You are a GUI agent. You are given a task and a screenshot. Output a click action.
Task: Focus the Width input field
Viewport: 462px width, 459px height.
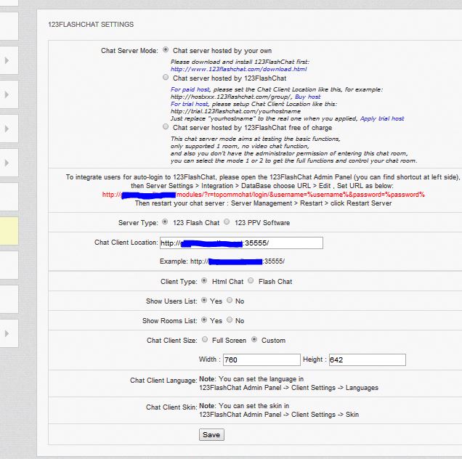point(261,360)
